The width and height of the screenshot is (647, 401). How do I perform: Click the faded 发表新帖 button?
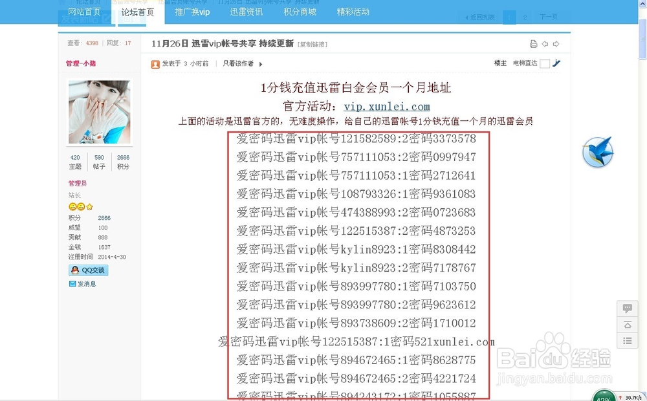coord(86,19)
